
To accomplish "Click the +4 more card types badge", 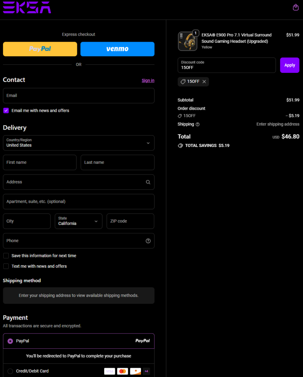I will click(147, 371).
